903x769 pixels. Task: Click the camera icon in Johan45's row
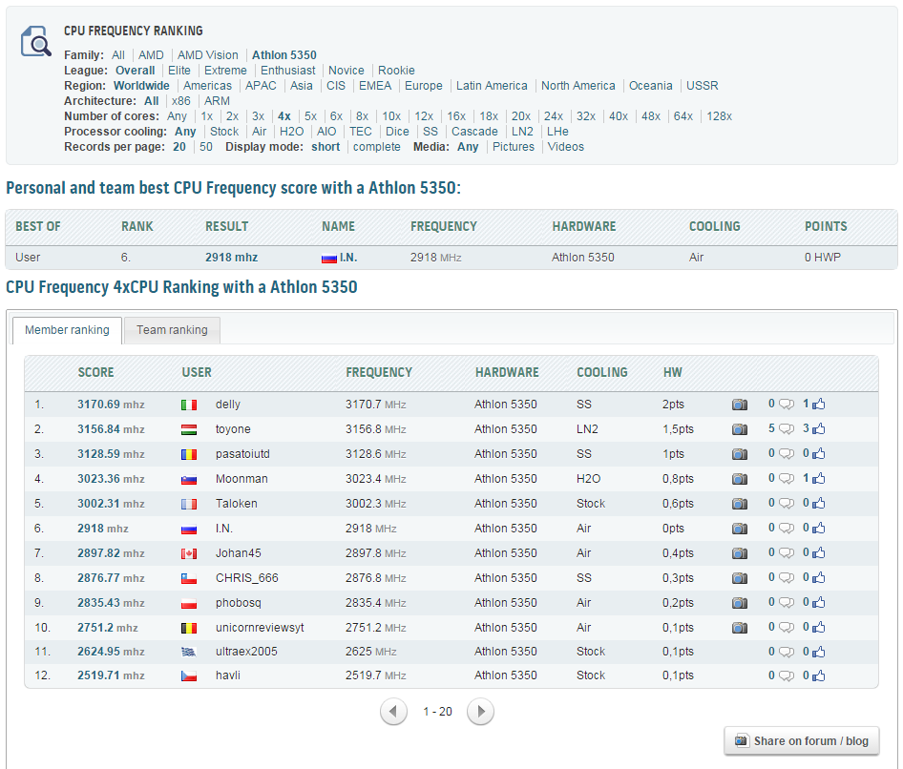coord(740,553)
